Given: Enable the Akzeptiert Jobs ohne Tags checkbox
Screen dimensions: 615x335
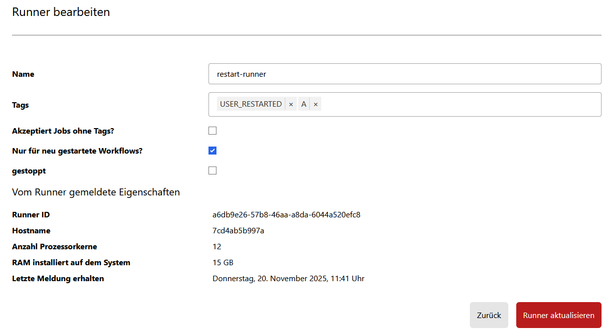Looking at the screenshot, I should [212, 131].
